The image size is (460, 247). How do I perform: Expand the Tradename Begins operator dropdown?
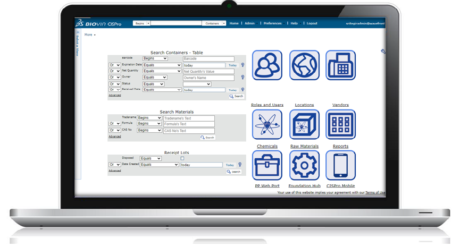tap(149, 118)
